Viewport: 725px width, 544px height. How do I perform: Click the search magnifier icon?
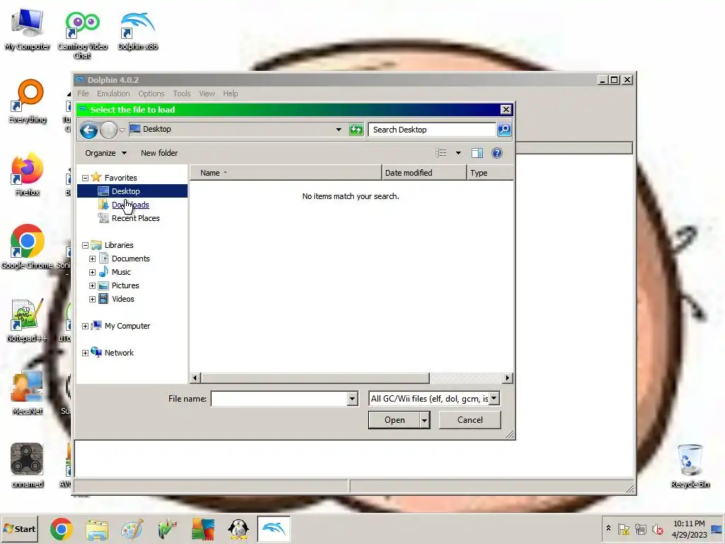tap(504, 130)
